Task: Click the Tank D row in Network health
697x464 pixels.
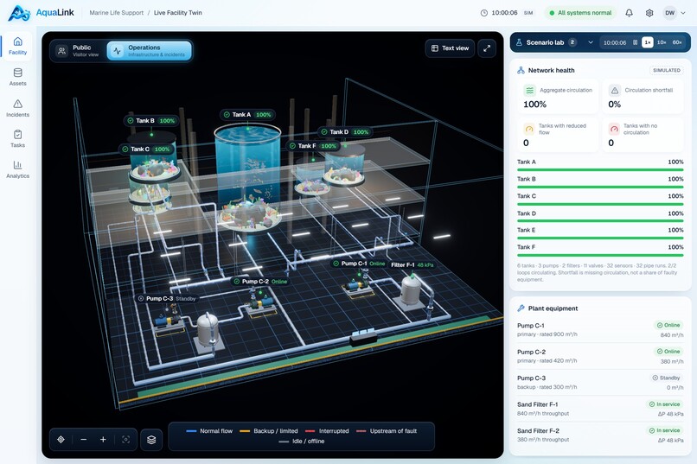Action: 600,217
